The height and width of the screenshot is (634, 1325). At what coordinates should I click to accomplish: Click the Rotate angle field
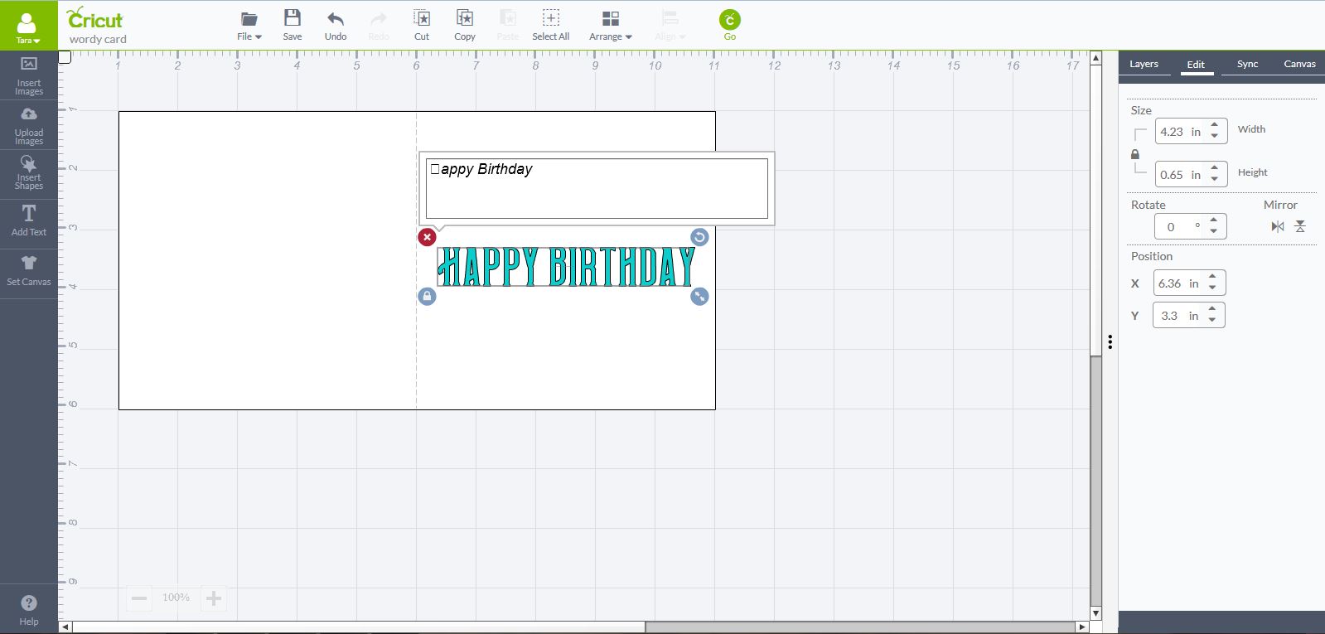click(x=1179, y=226)
